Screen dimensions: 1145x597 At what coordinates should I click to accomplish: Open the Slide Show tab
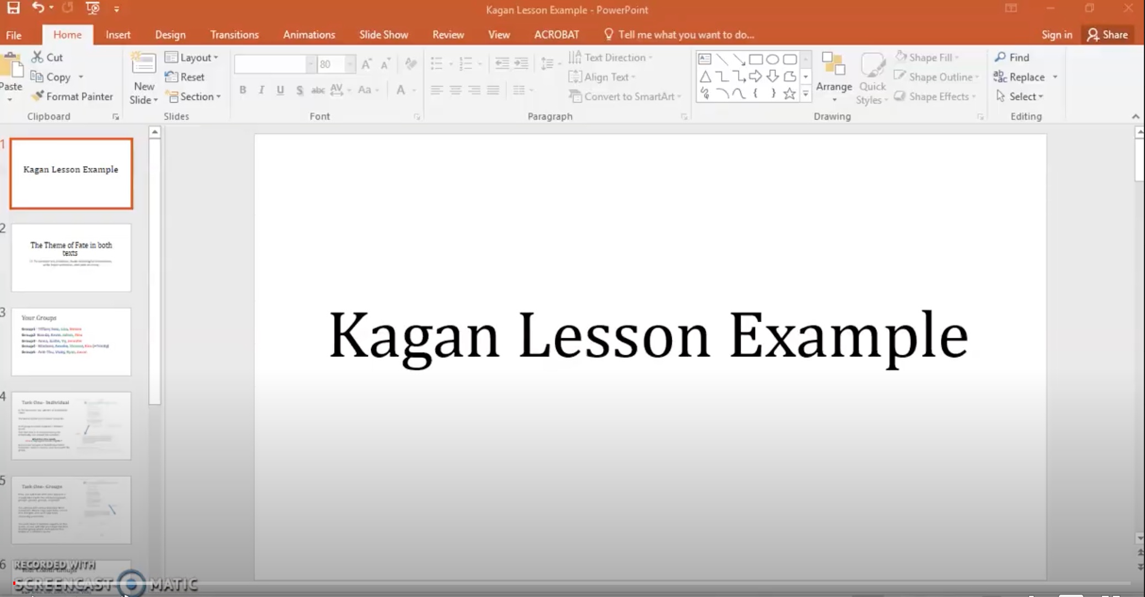click(383, 35)
